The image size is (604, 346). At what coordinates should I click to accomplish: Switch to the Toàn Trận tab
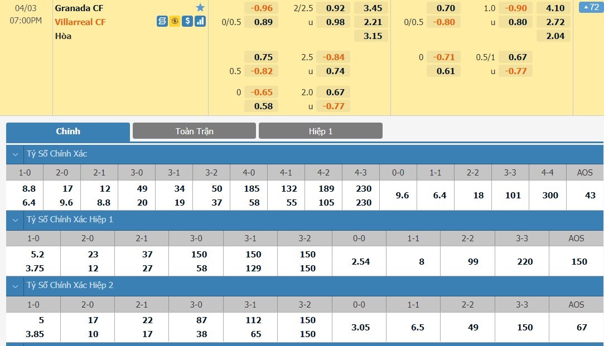point(194,131)
